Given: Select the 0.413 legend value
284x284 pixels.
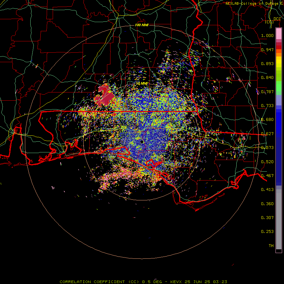Looking at the screenshot, I should [267, 190].
